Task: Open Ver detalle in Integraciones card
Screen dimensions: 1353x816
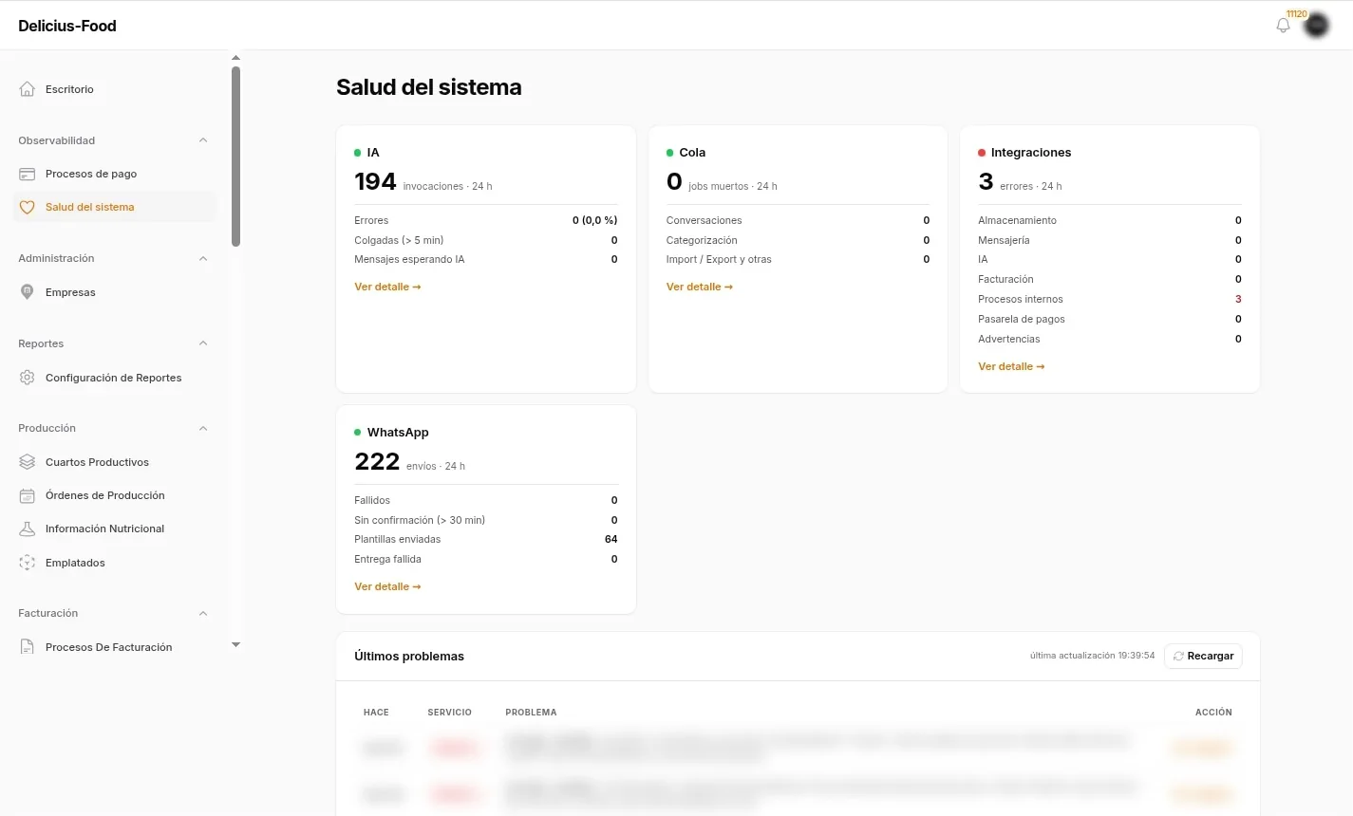Action: tap(1011, 366)
